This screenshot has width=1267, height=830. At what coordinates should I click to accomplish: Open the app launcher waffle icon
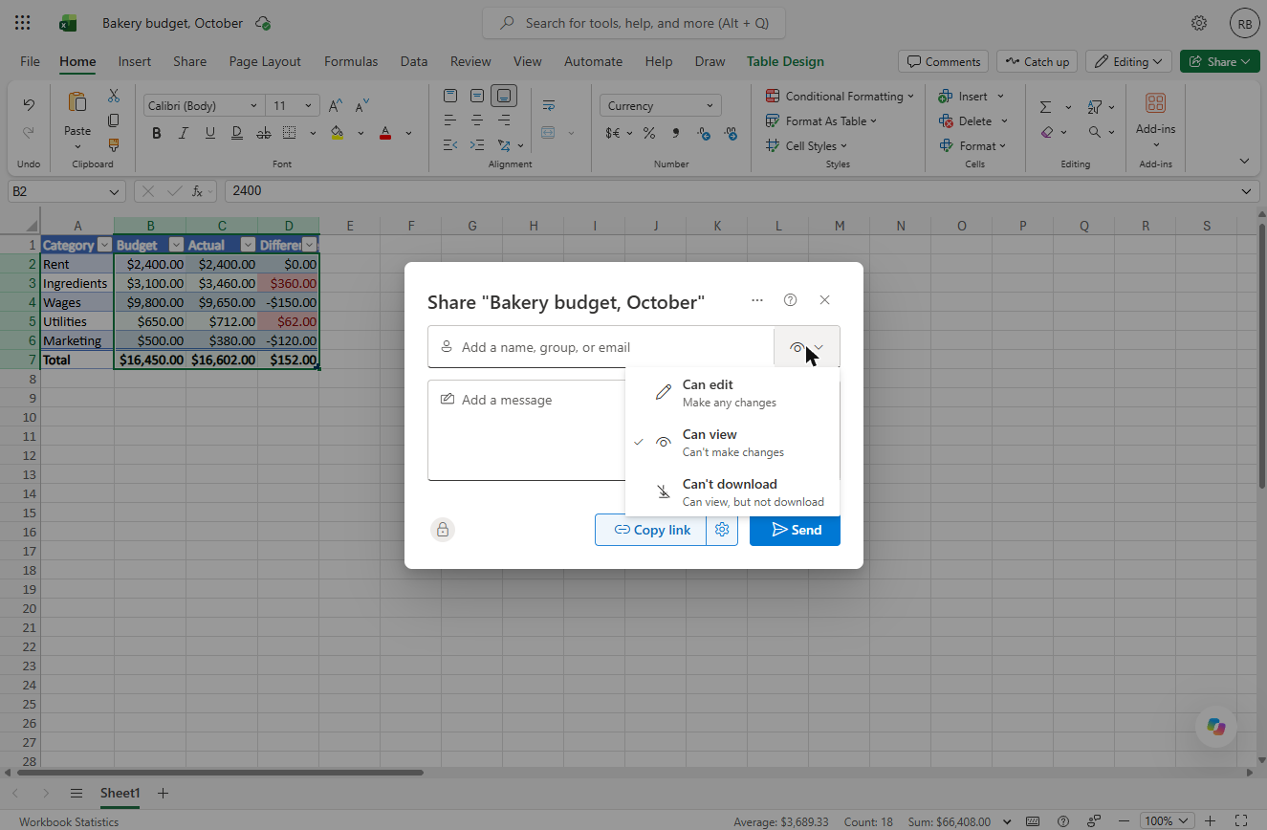pos(23,23)
